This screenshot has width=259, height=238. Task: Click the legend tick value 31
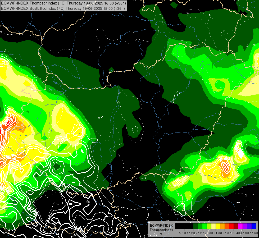click(x=216, y=233)
